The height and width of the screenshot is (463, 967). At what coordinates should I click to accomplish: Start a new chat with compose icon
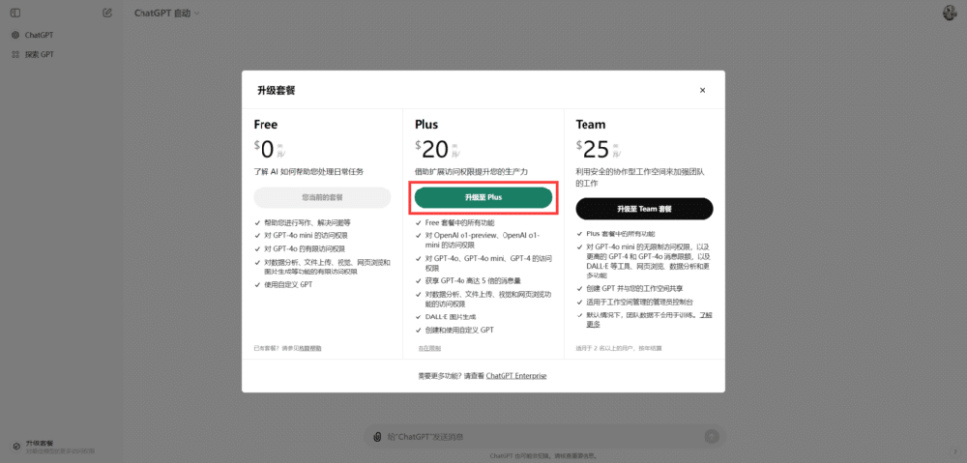tap(107, 13)
